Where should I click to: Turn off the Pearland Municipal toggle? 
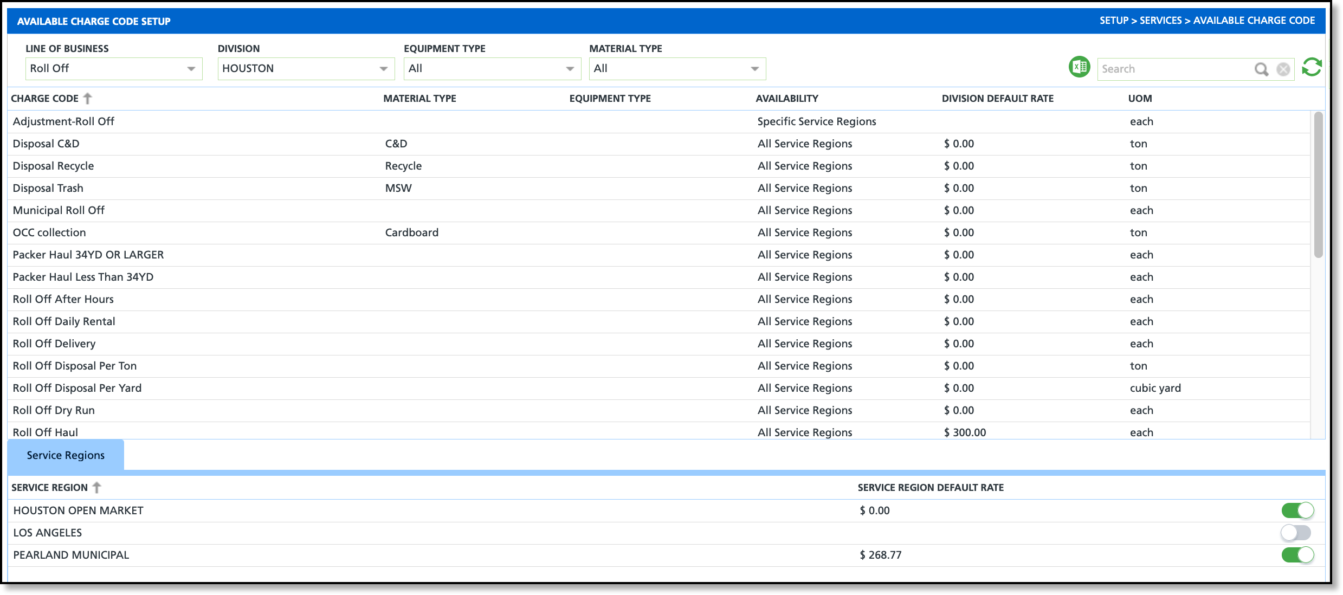pyautogui.click(x=1297, y=555)
